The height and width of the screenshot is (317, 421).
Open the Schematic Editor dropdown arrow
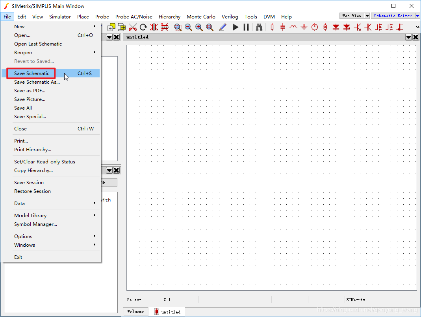coord(417,16)
